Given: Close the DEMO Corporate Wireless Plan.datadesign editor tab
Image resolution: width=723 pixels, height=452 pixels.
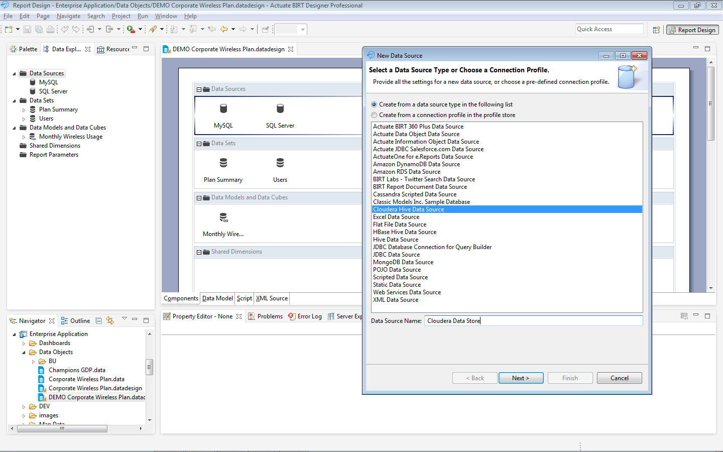Looking at the screenshot, I should click(x=291, y=49).
